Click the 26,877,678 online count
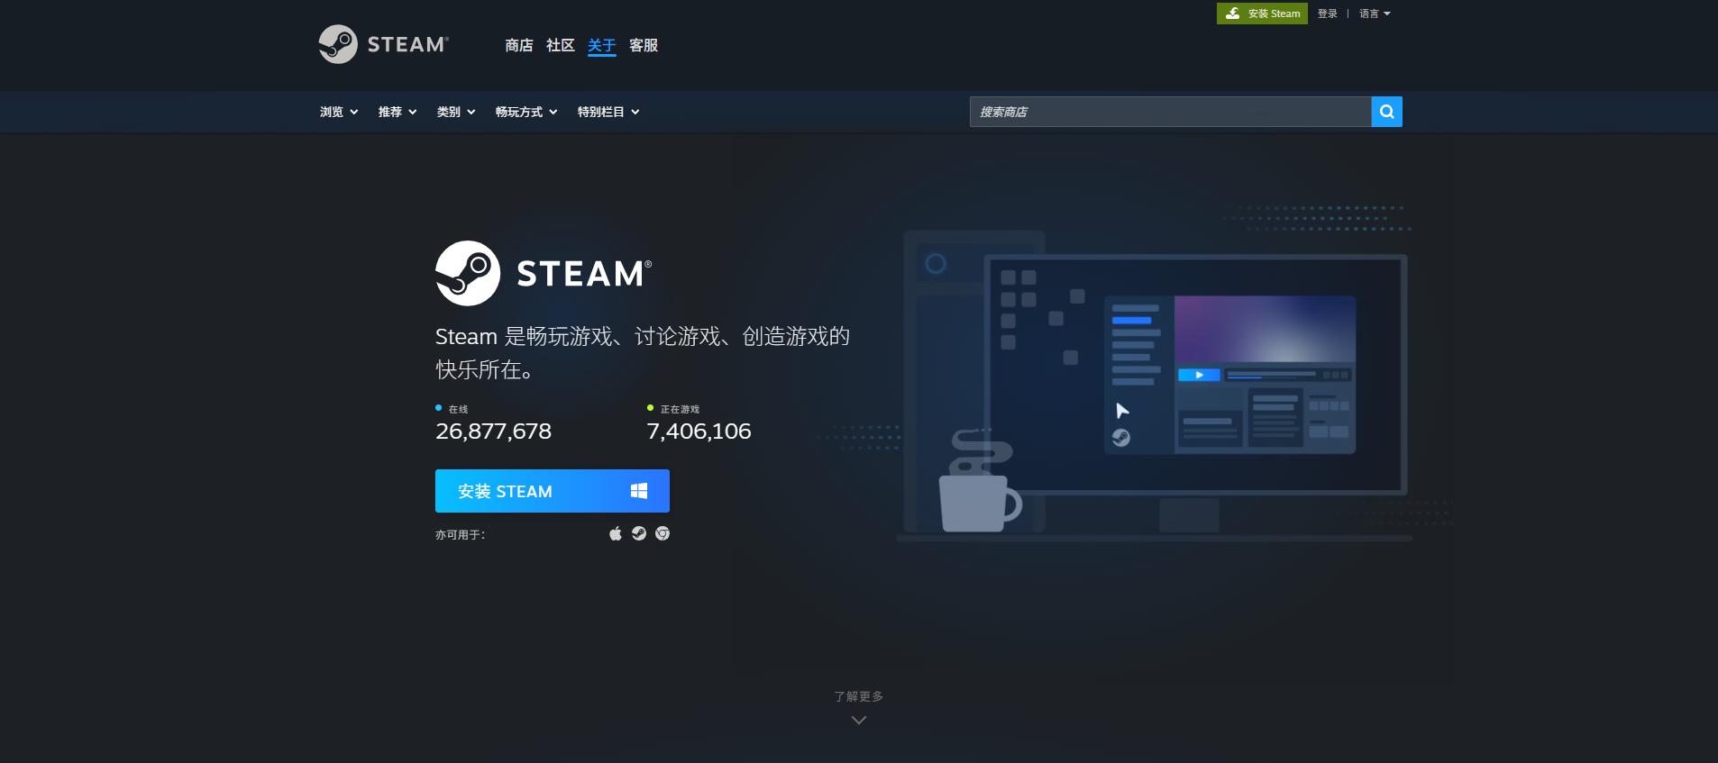 [494, 431]
